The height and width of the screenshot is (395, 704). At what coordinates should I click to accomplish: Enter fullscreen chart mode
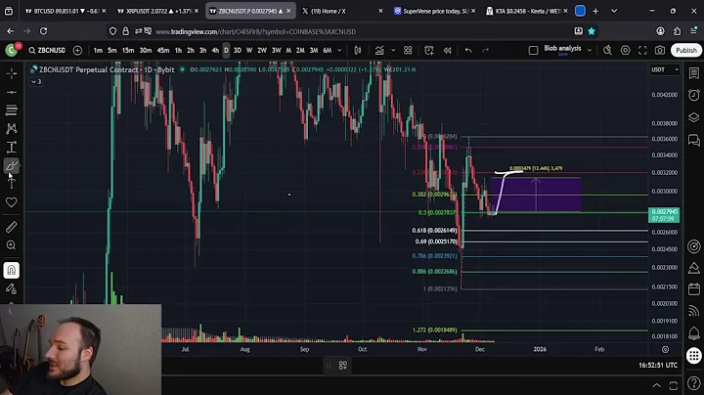click(642, 50)
